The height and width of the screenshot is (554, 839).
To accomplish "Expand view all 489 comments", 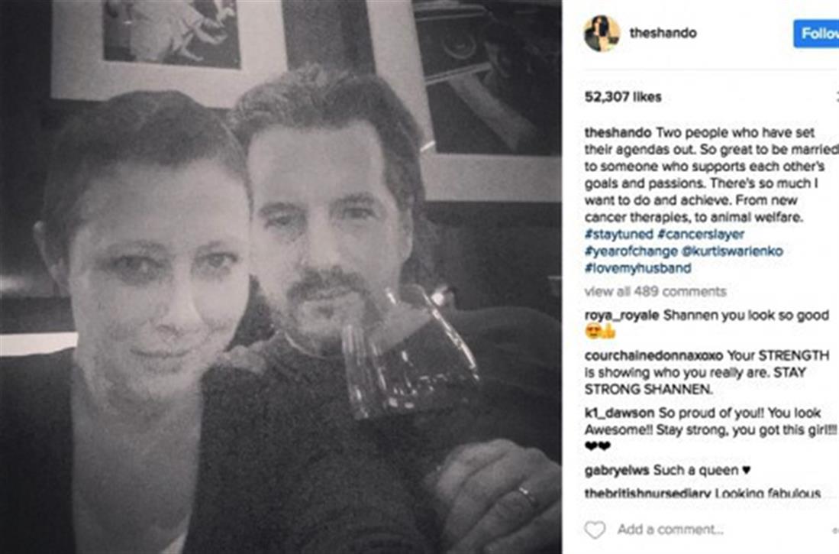I will [655, 291].
